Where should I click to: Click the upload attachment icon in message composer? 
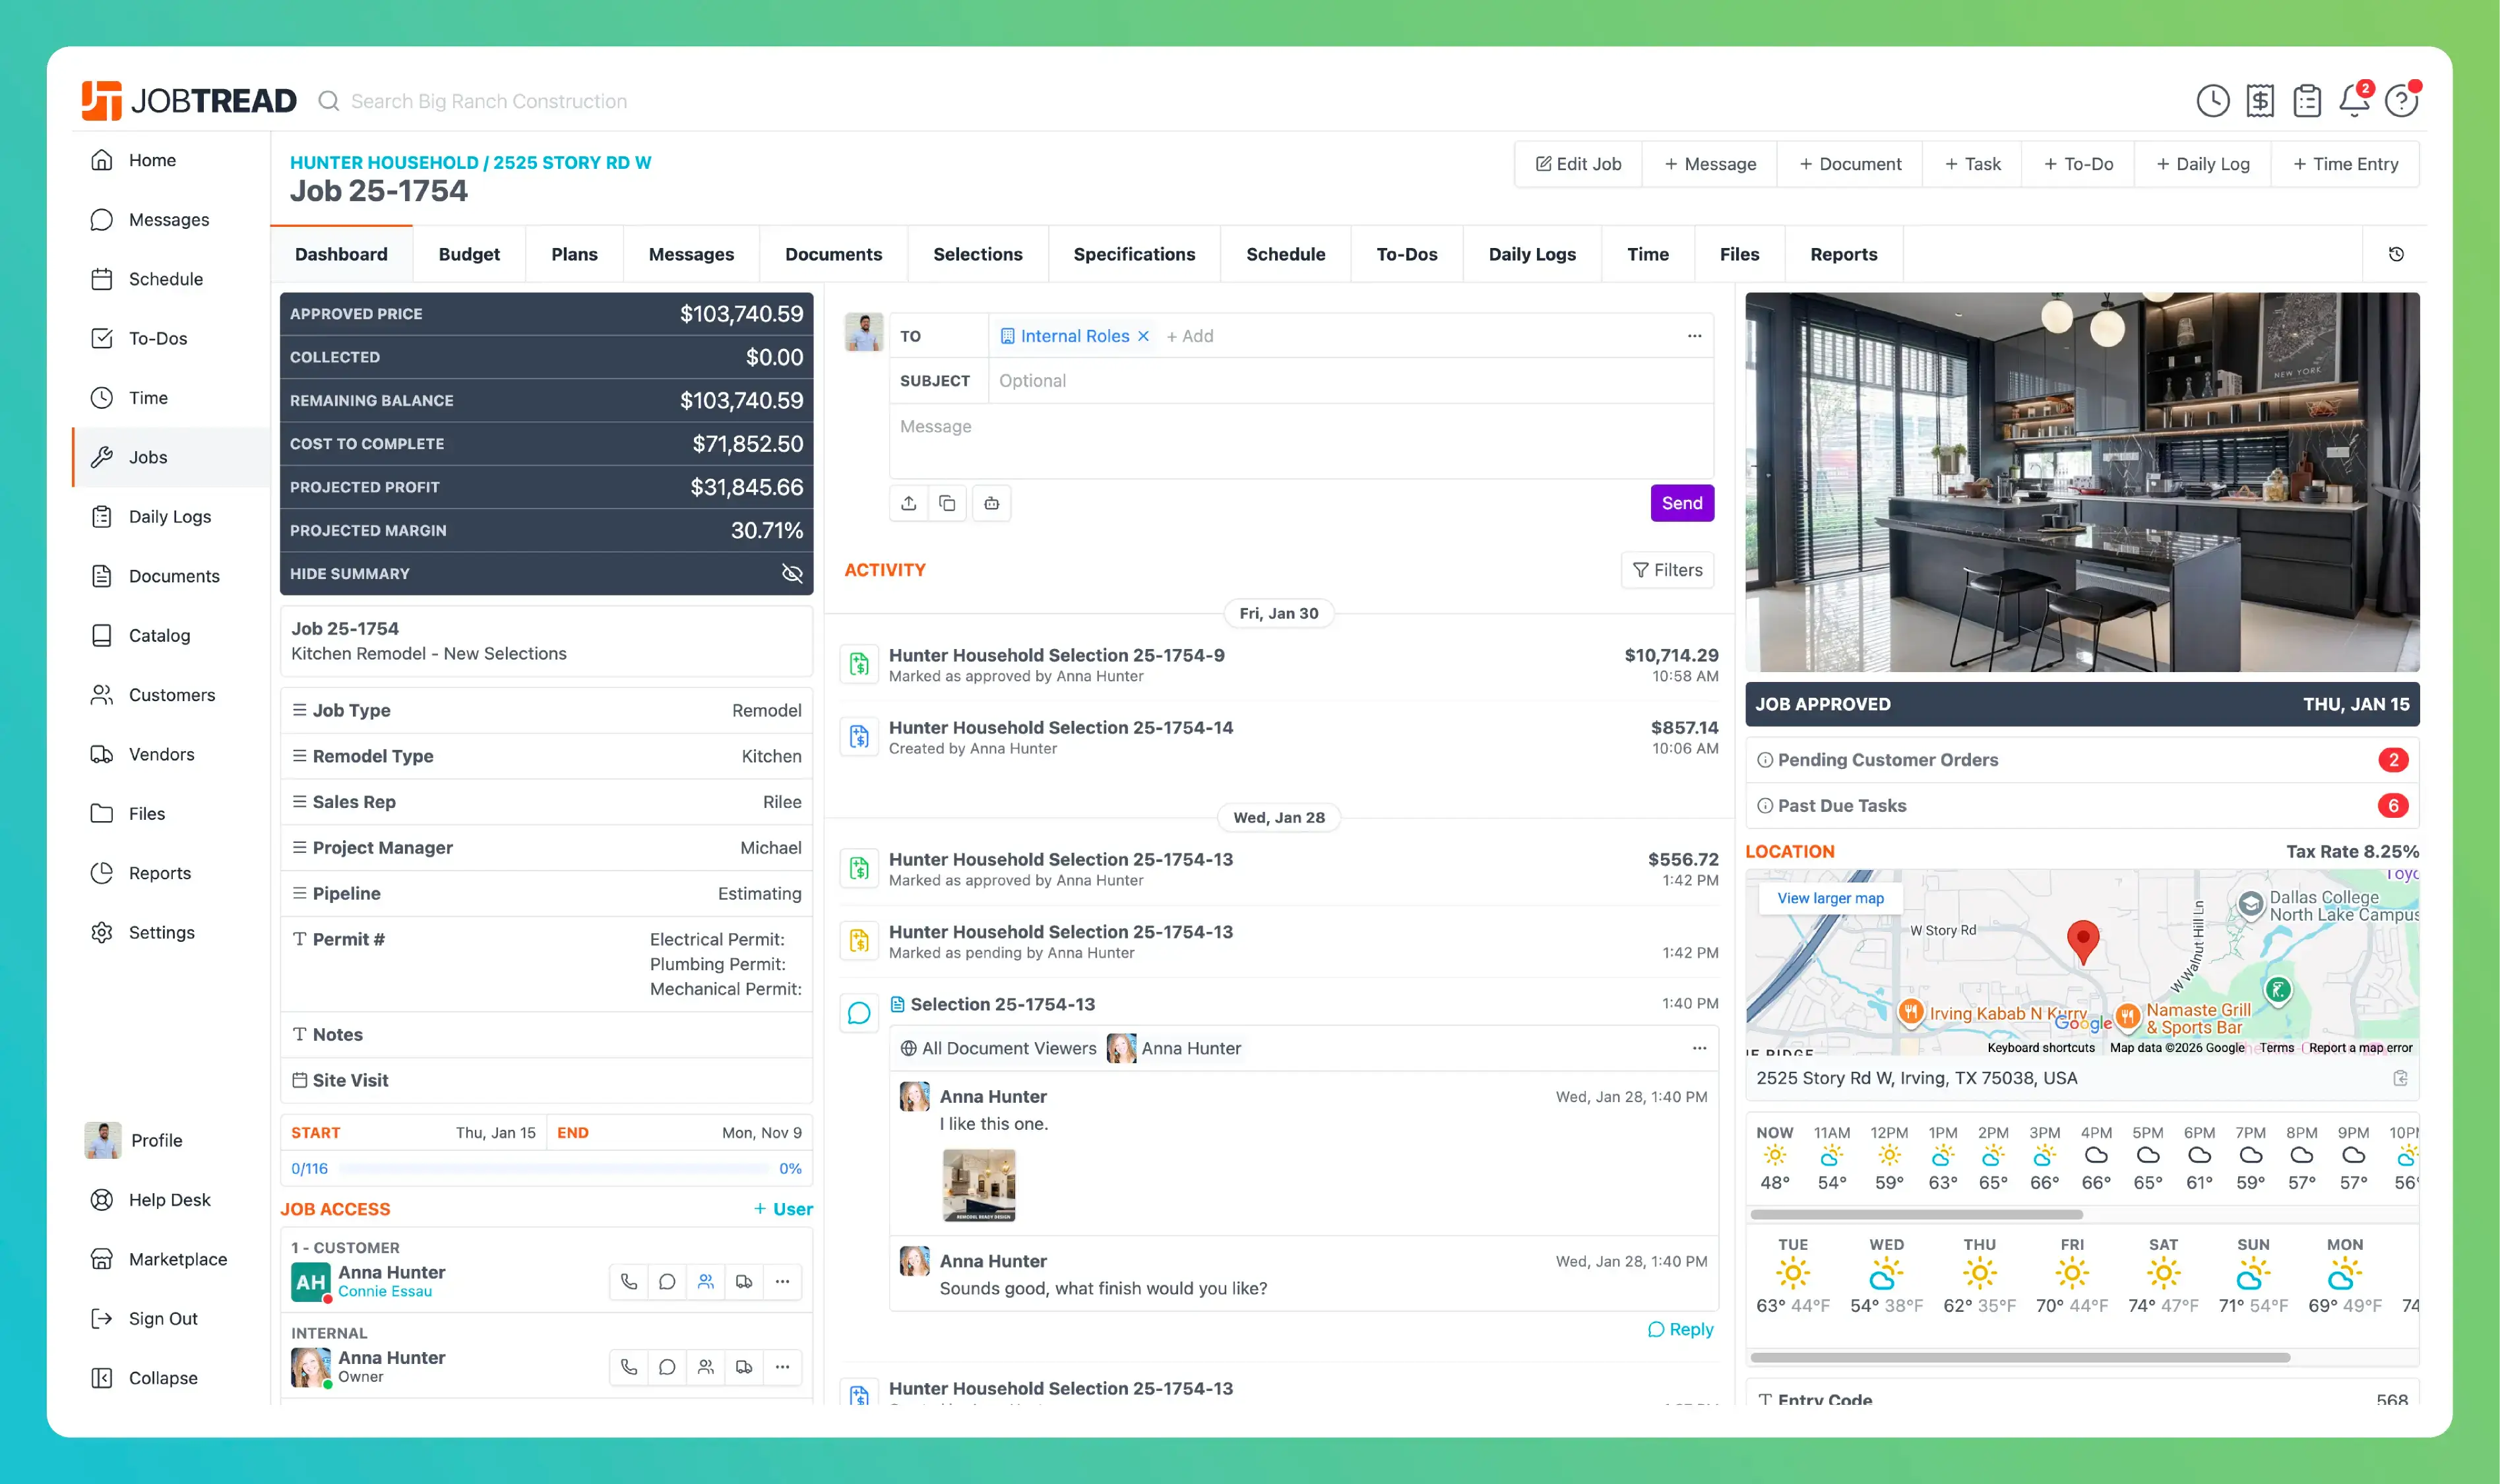point(909,503)
